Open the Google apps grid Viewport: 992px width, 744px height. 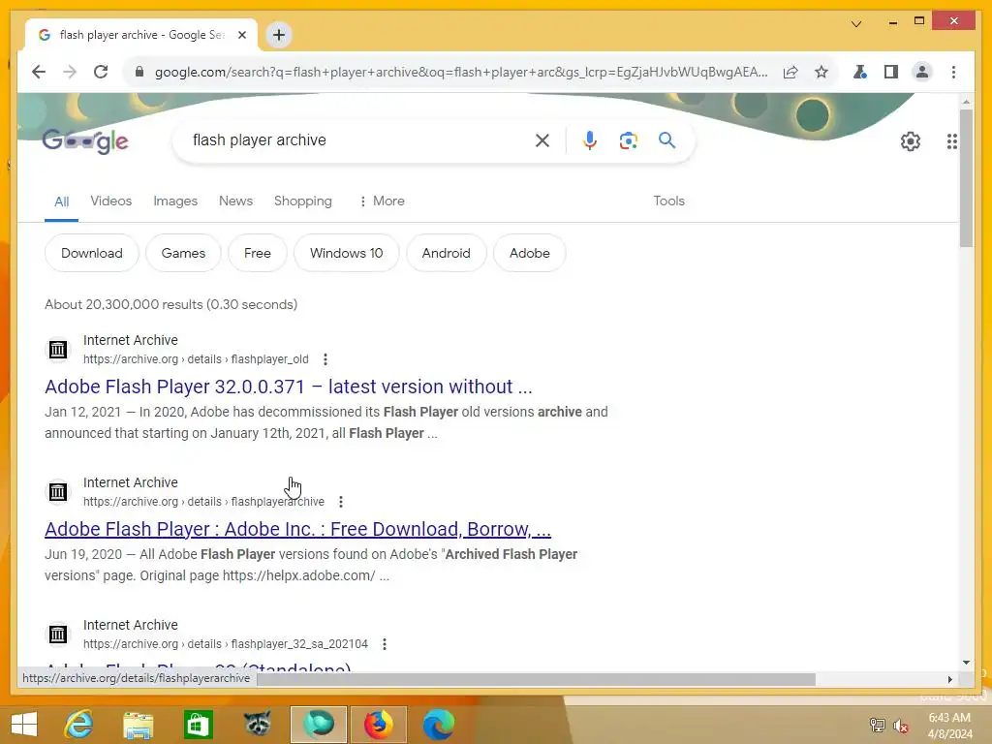click(x=951, y=141)
